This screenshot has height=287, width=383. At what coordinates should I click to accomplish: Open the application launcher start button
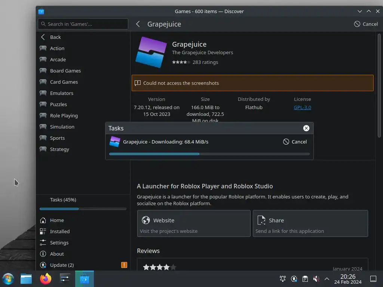pyautogui.click(x=8, y=279)
